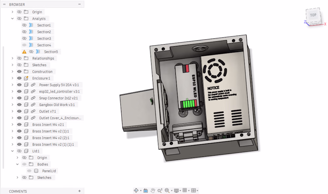328x194 pixels.
Task: Select Outlet v7:1 in the browser
Action: click(48, 111)
